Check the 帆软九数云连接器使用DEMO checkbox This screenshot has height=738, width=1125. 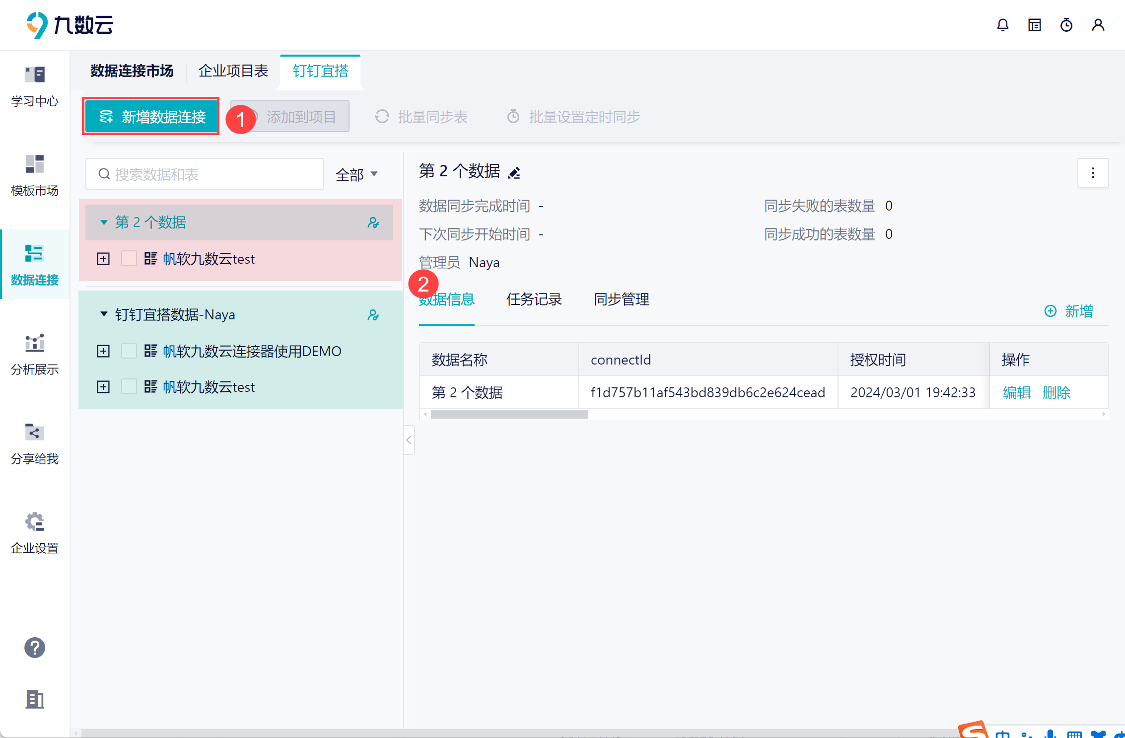tap(129, 351)
